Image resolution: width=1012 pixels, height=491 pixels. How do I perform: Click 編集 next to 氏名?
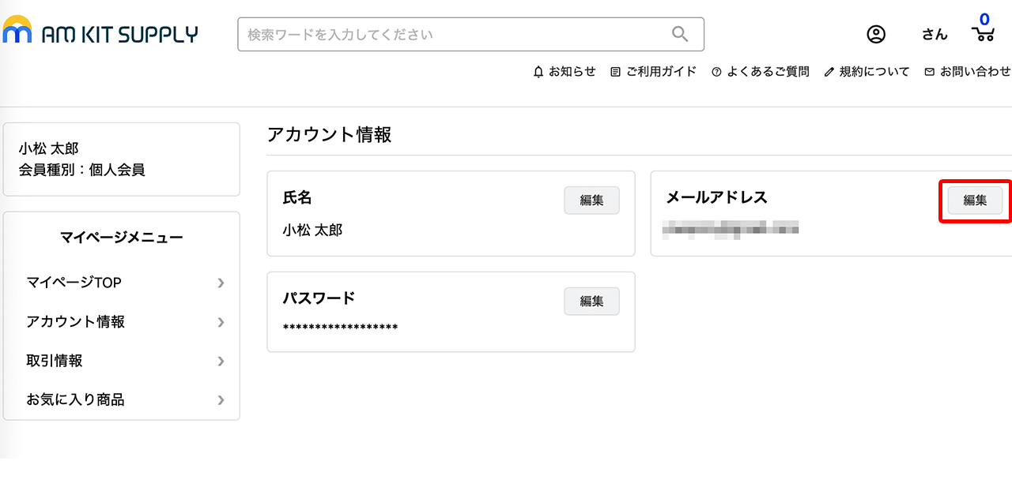click(591, 200)
